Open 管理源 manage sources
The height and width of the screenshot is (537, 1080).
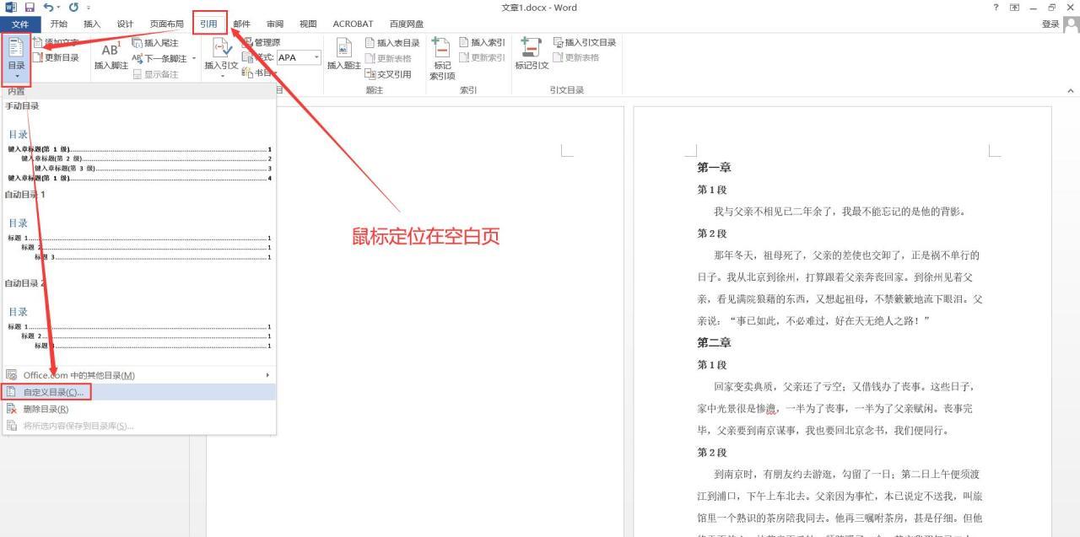[x=262, y=43]
